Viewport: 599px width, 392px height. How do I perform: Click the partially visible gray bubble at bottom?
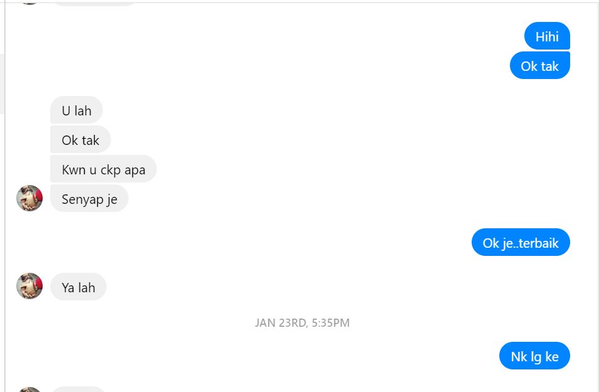(78, 389)
